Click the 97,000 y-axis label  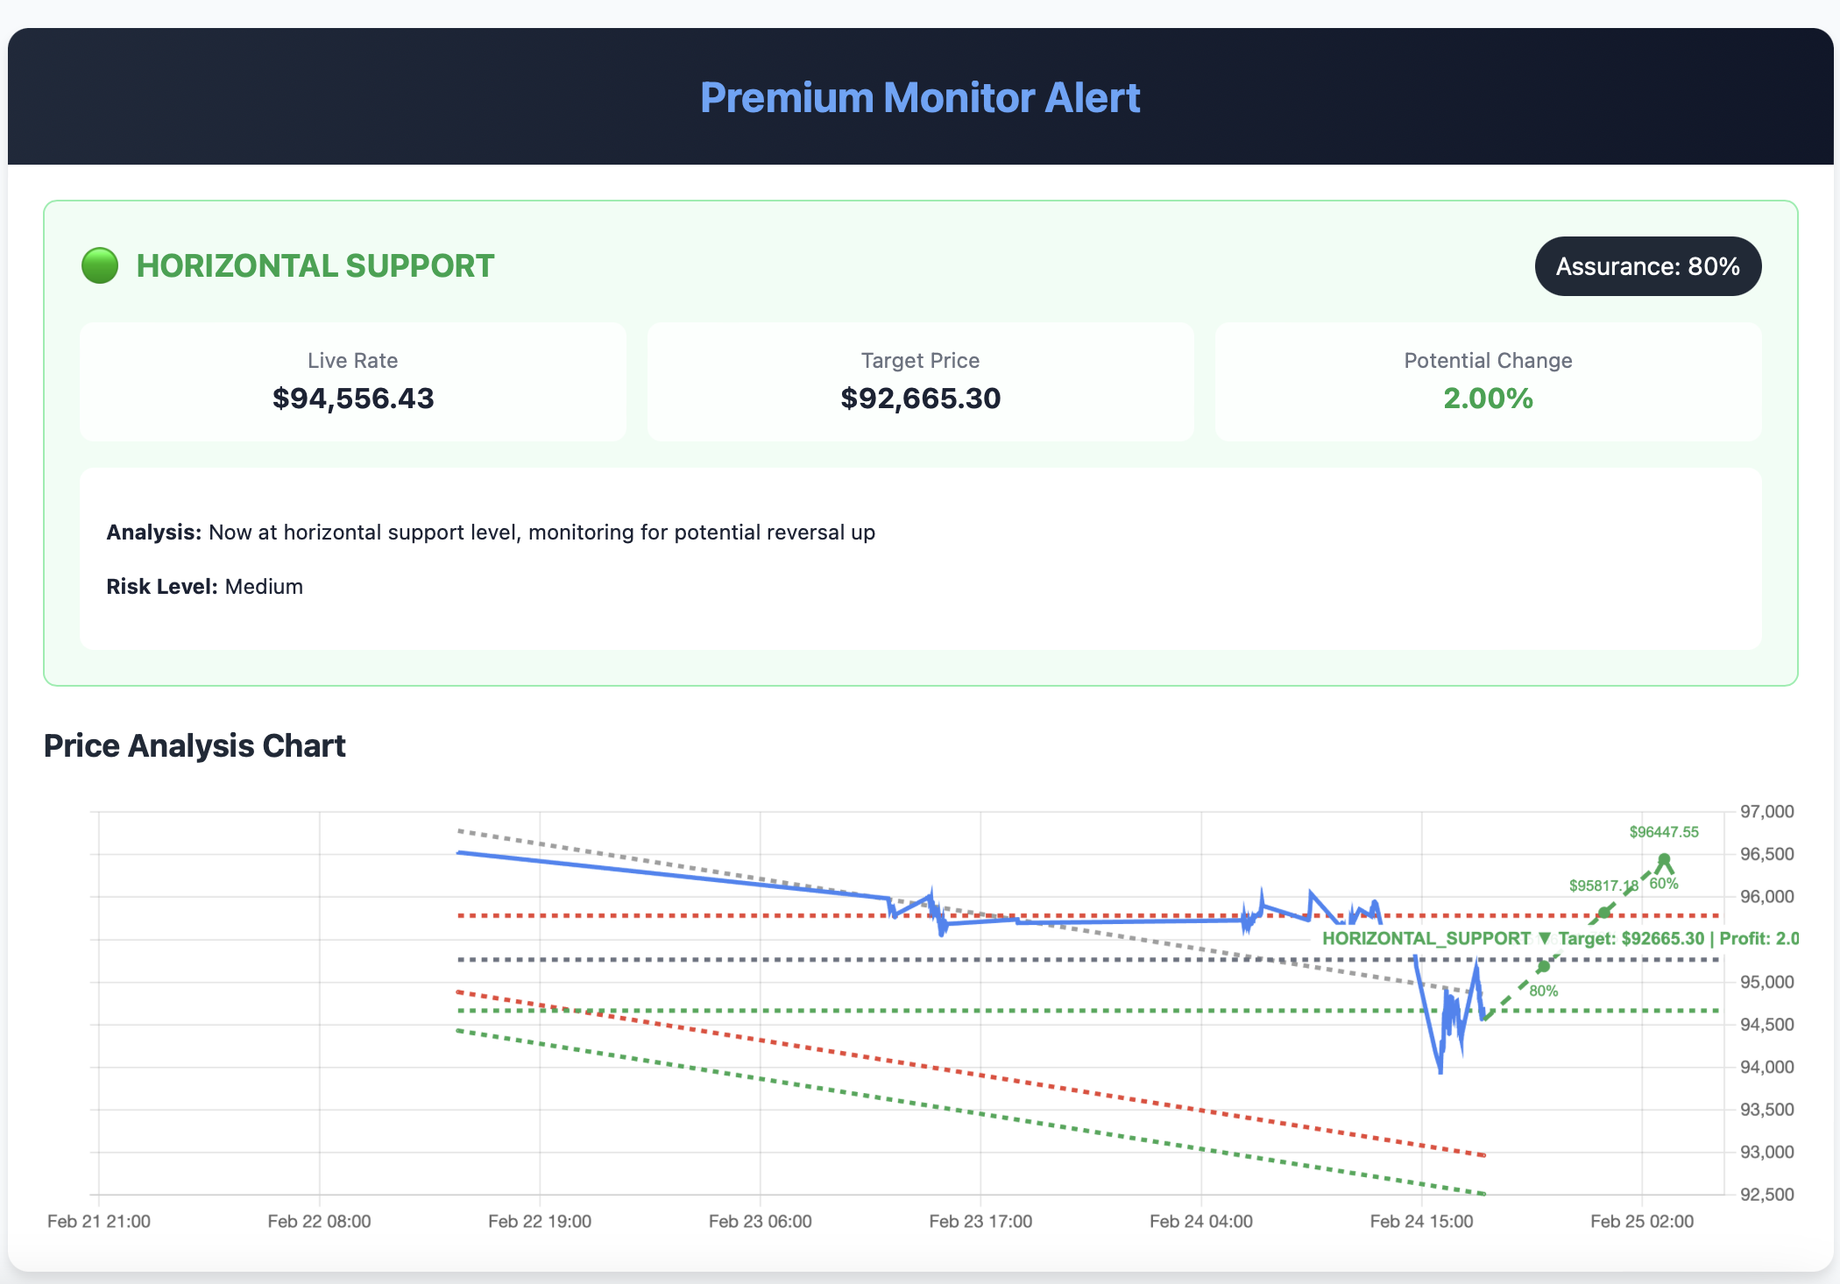coord(1766,812)
